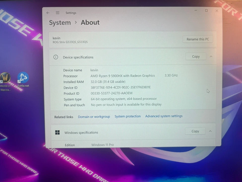Click the Settings title text
Image resolution: width=242 pixels, height=182 pixels.
point(71,13)
